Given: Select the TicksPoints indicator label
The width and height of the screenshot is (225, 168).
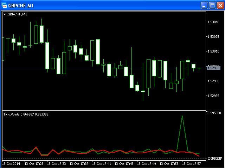Looking at the screenshot, I should pos(26,114).
